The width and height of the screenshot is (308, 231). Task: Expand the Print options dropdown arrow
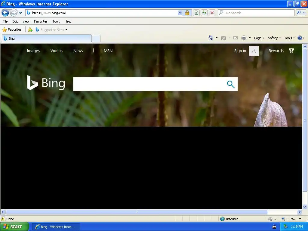(x=250, y=38)
